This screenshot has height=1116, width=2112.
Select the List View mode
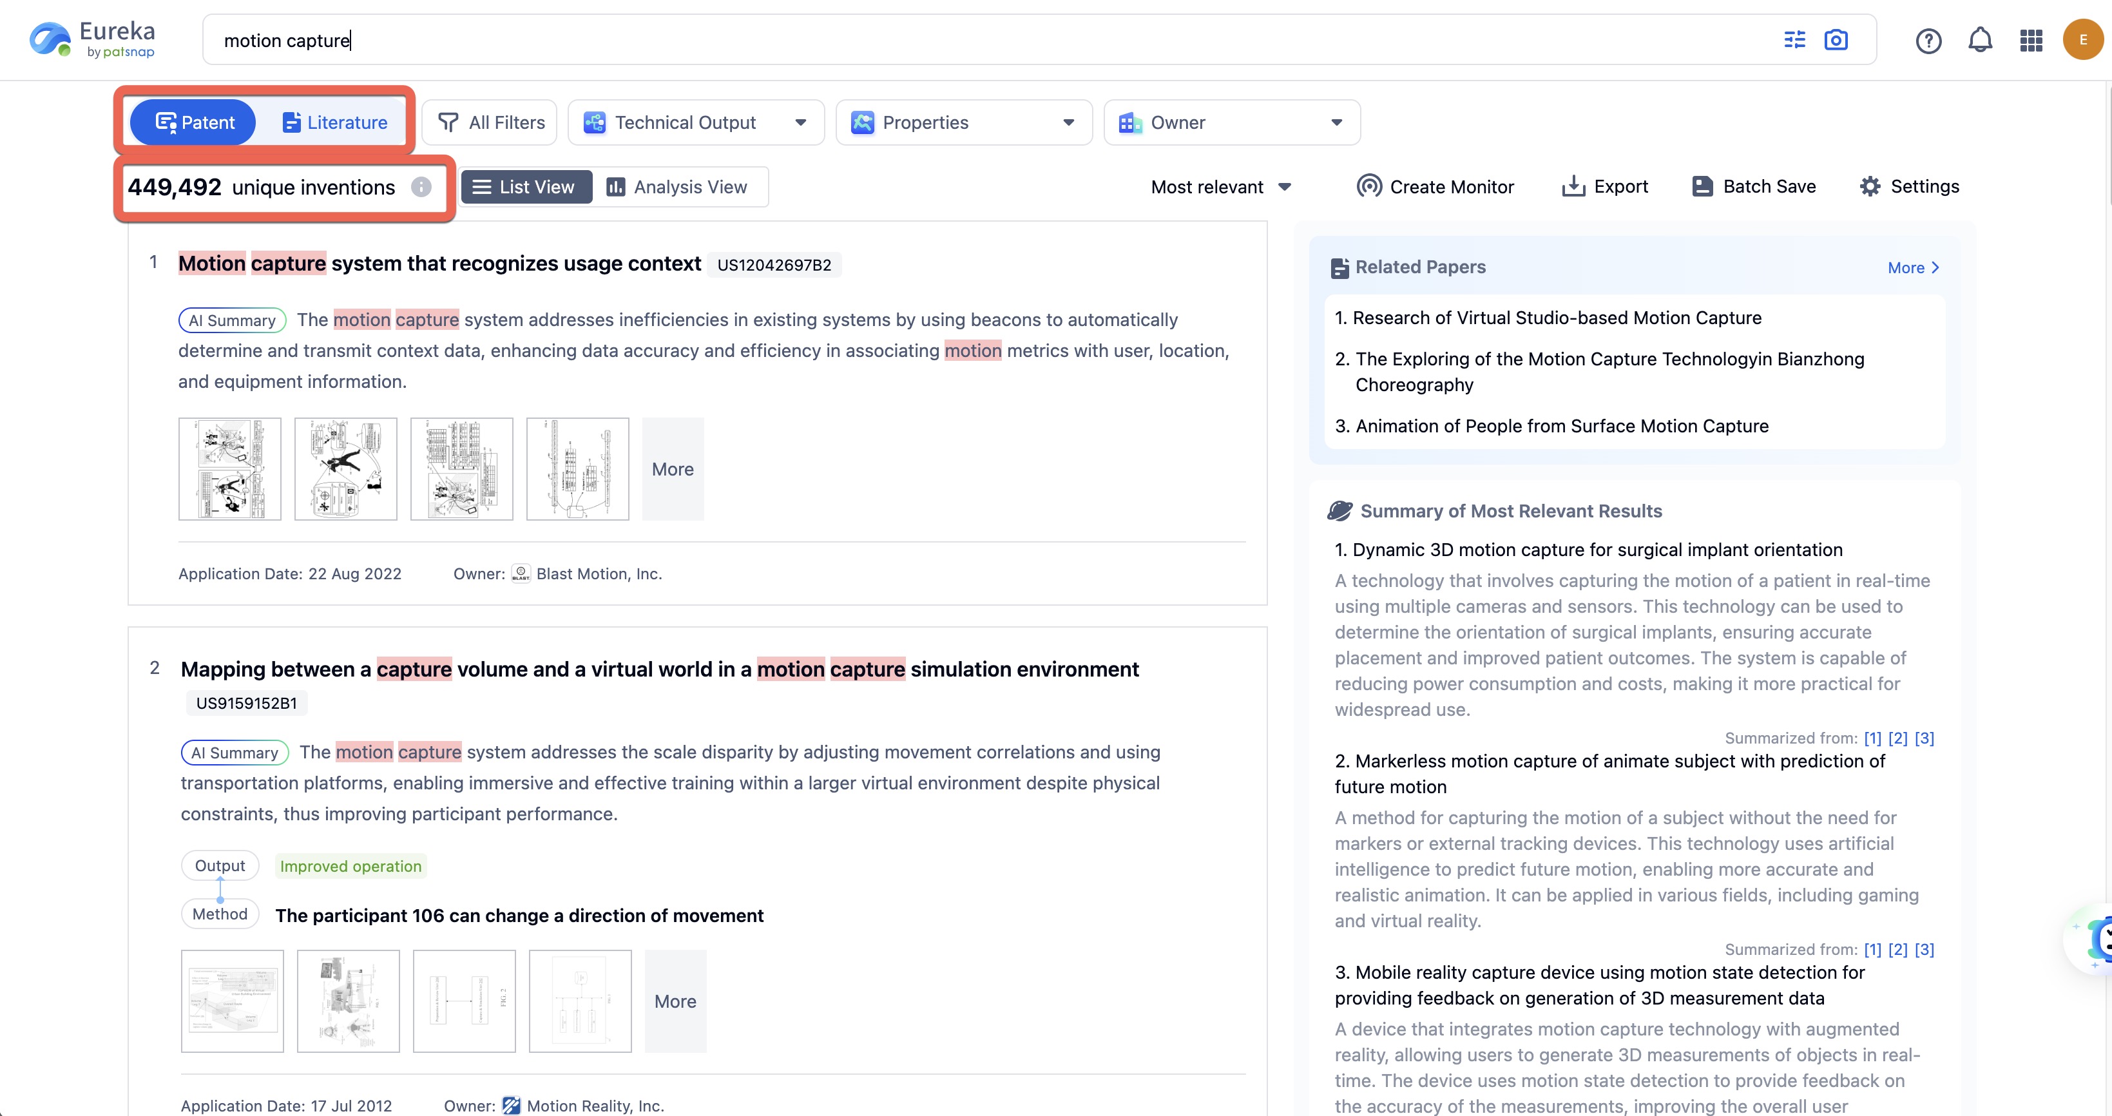[x=524, y=187]
